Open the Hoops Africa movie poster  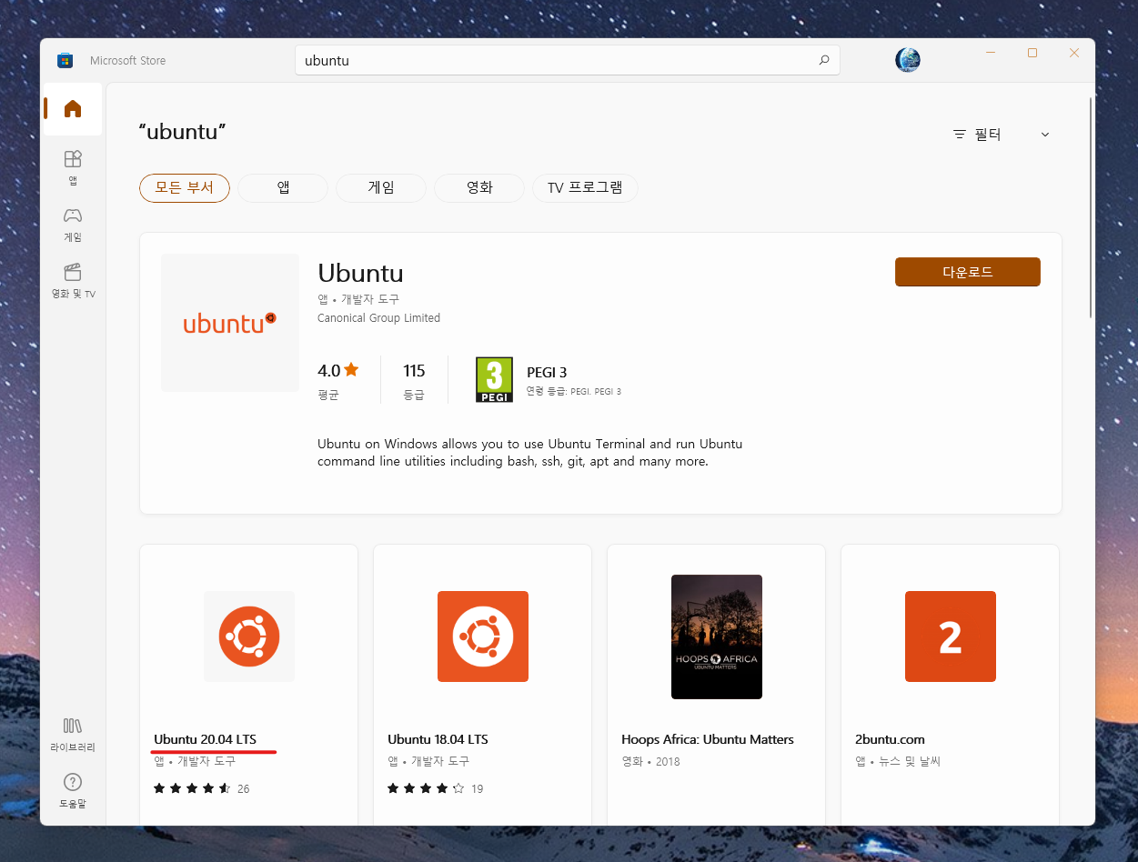coord(717,636)
